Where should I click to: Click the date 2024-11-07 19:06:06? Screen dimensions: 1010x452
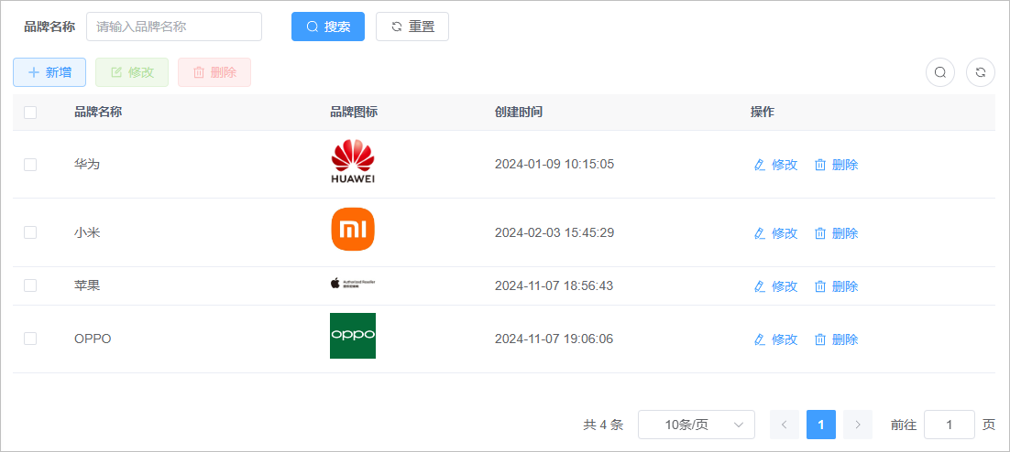[554, 339]
